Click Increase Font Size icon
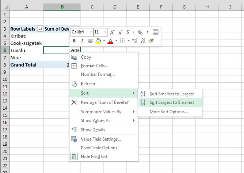Viewport: 244px width, 173px height. pyautogui.click(x=112, y=32)
